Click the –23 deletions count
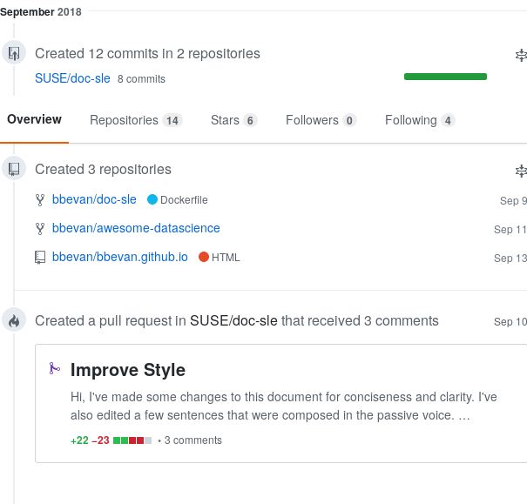The height and width of the screenshot is (504, 527). click(x=100, y=440)
